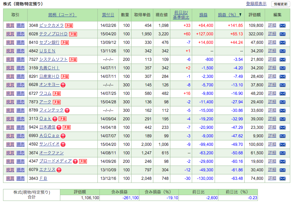The height and width of the screenshot is (206, 294).
Task: Click the 決算 badge next to システムソフト
Action: point(73,60)
